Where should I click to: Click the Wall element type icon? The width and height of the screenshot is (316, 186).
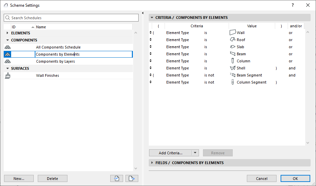pyautogui.click(x=232, y=33)
